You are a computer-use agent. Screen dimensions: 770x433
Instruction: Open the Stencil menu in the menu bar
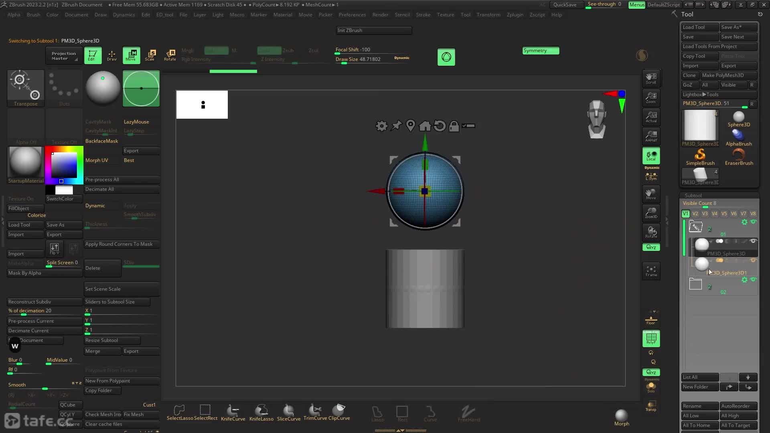click(402, 15)
